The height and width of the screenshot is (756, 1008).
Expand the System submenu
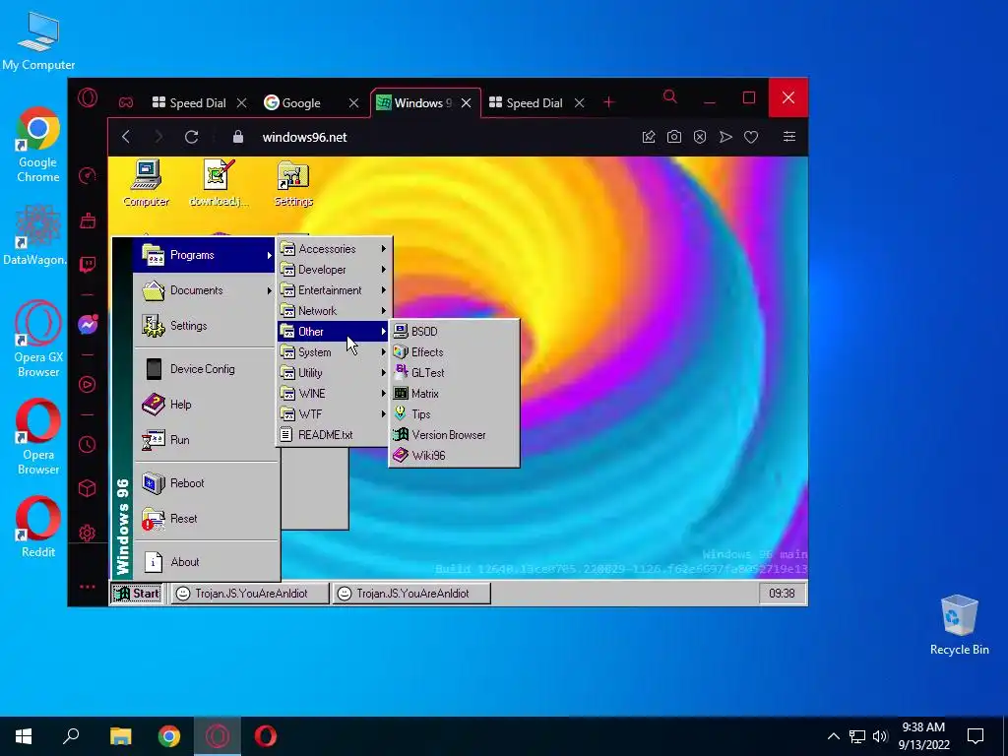pos(335,352)
